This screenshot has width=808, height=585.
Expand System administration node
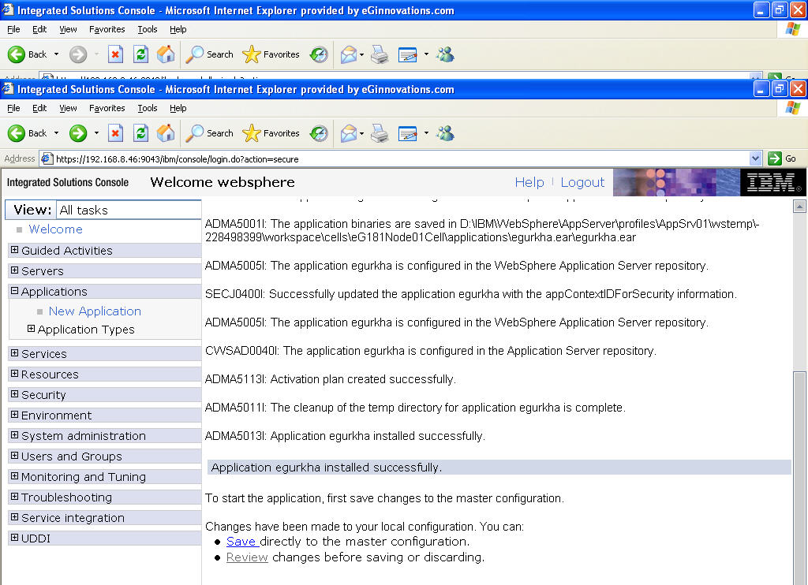(x=14, y=435)
